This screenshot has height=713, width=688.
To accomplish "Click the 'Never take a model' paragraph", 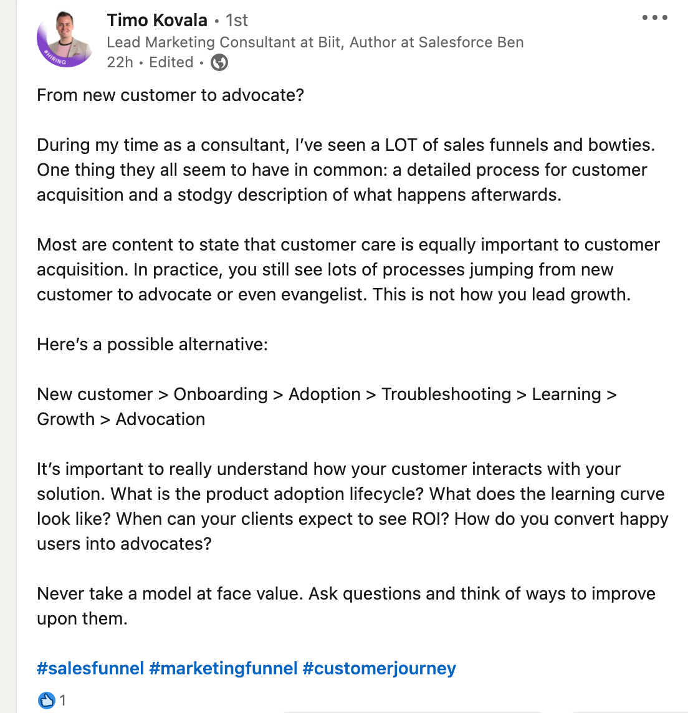I will pyautogui.click(x=346, y=606).
